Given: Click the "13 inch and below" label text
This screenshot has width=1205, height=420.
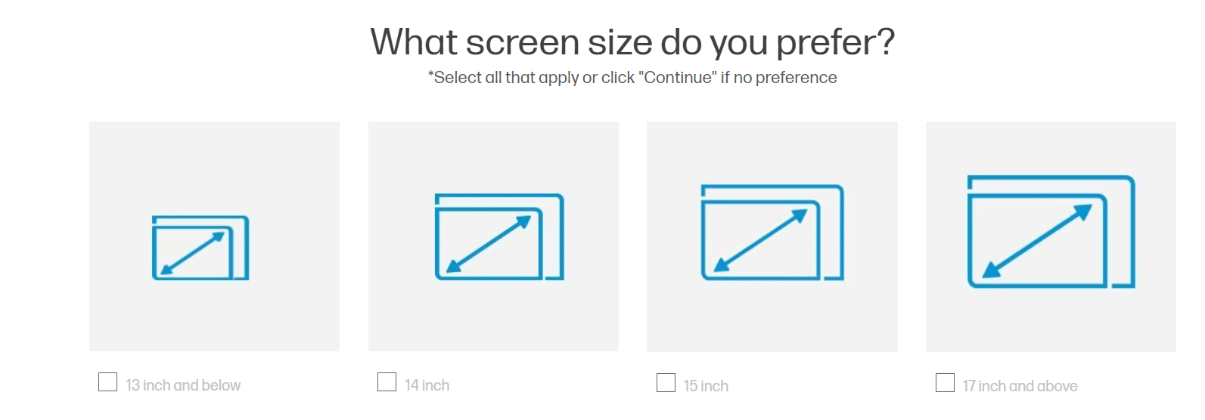Looking at the screenshot, I should point(183,385).
